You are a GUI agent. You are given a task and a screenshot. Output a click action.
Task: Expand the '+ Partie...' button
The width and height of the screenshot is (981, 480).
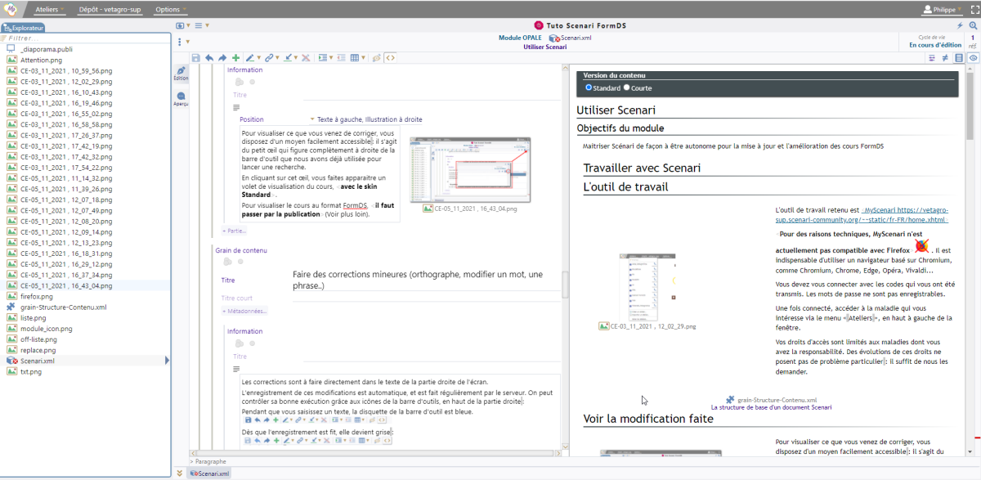click(x=234, y=231)
